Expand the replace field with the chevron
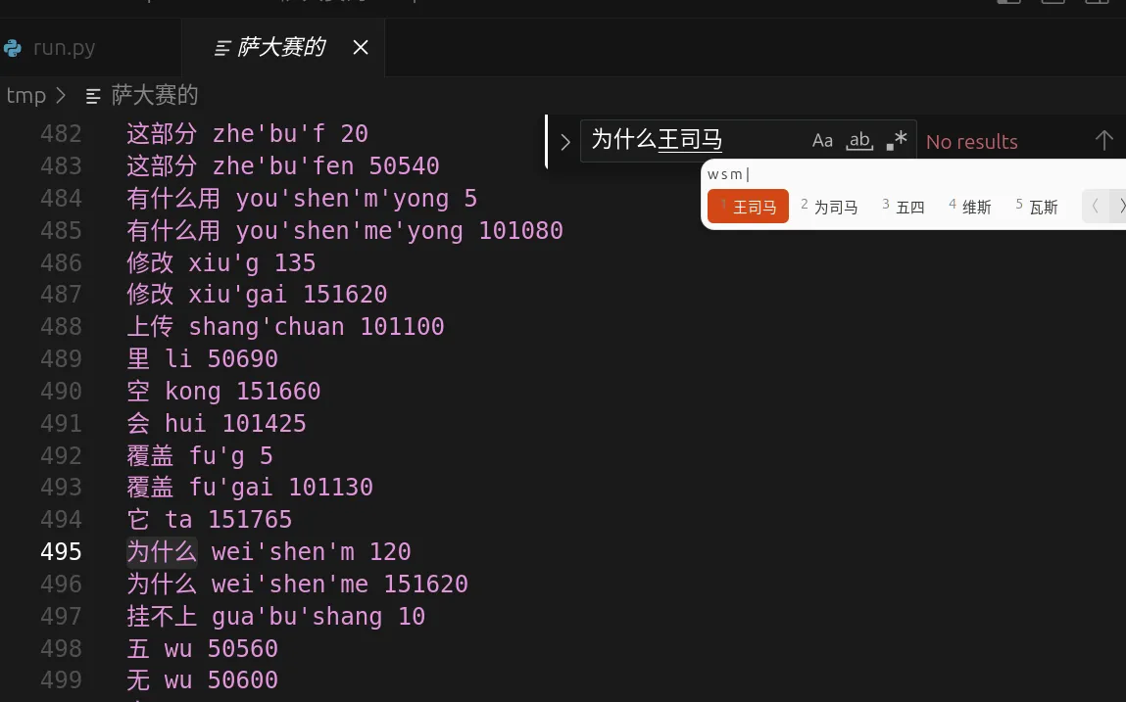The image size is (1126, 702). 564,140
